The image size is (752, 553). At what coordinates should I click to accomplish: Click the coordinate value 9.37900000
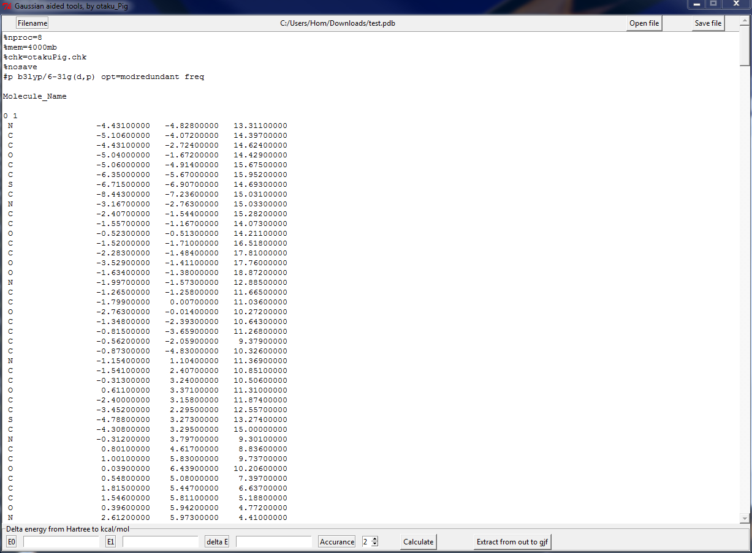[263, 341]
